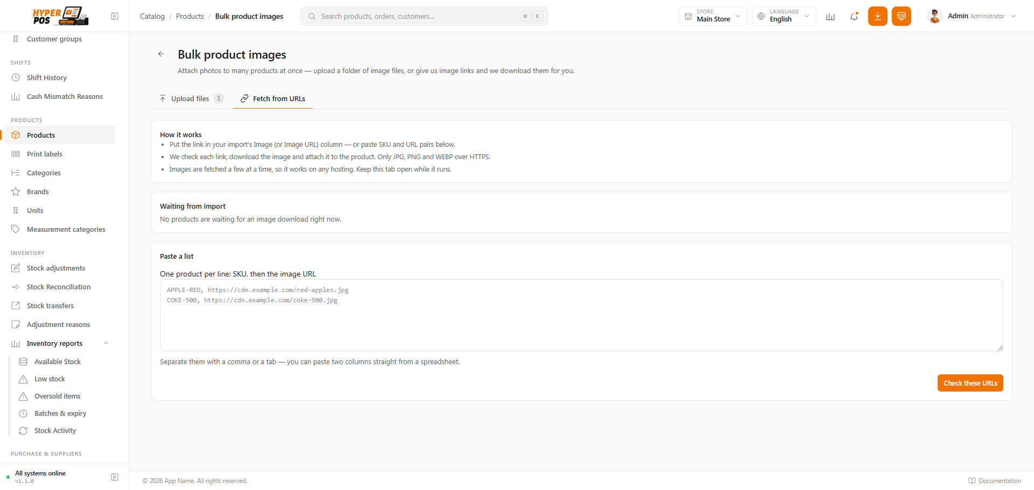This screenshot has width=1034, height=490.
Task: Click the globe icon beside Language
Action: 761,16
